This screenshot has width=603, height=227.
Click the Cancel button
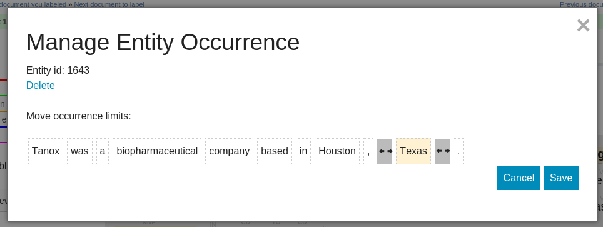(x=519, y=178)
